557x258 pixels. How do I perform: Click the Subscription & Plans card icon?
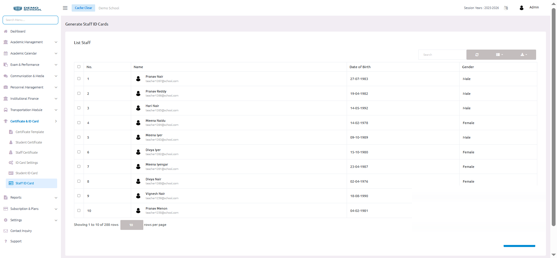pos(6,209)
